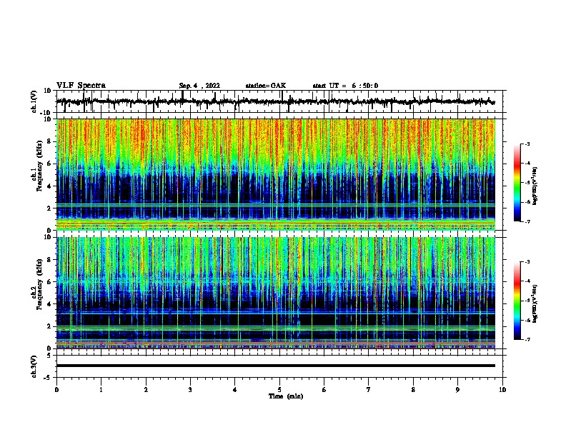
Task: Click the ch.2 spectrogram plot
Action: click(x=276, y=293)
